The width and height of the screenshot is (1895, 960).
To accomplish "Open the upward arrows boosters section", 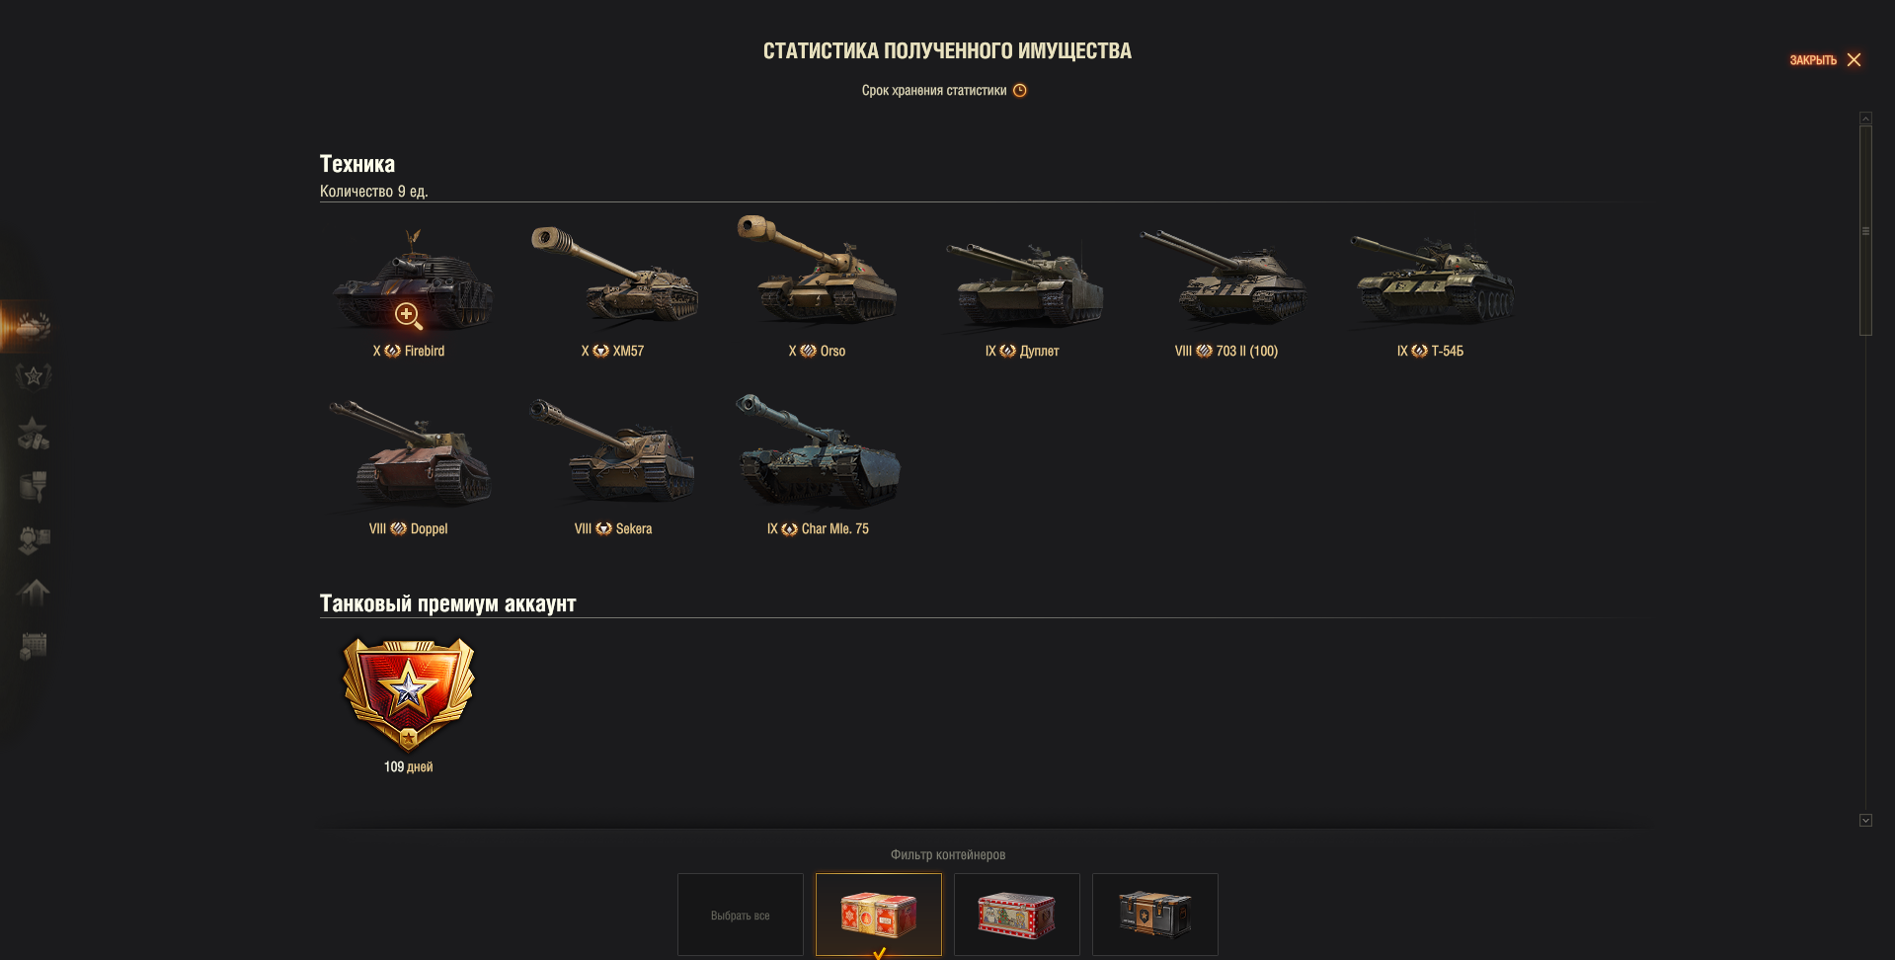I will tap(33, 592).
